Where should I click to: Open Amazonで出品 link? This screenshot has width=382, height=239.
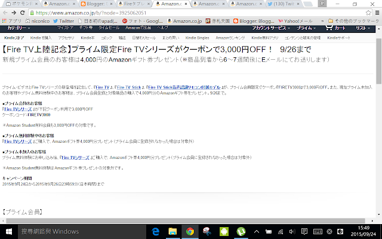tap(138, 28)
